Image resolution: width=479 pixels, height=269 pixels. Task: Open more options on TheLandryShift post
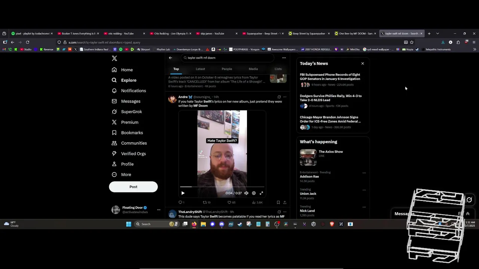[285, 212]
